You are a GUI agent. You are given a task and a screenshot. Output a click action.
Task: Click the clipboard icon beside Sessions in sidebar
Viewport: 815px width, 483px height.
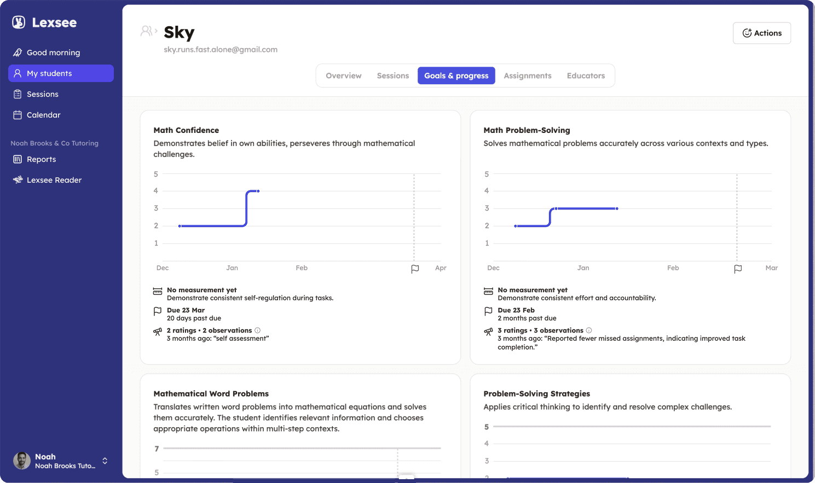[x=18, y=94]
